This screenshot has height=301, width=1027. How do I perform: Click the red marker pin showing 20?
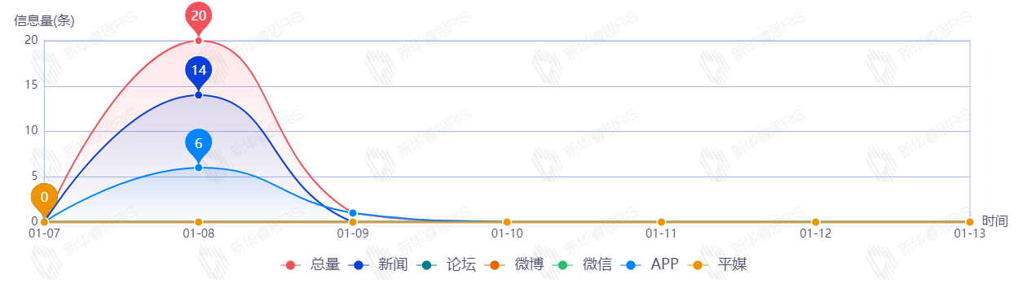[x=198, y=16]
